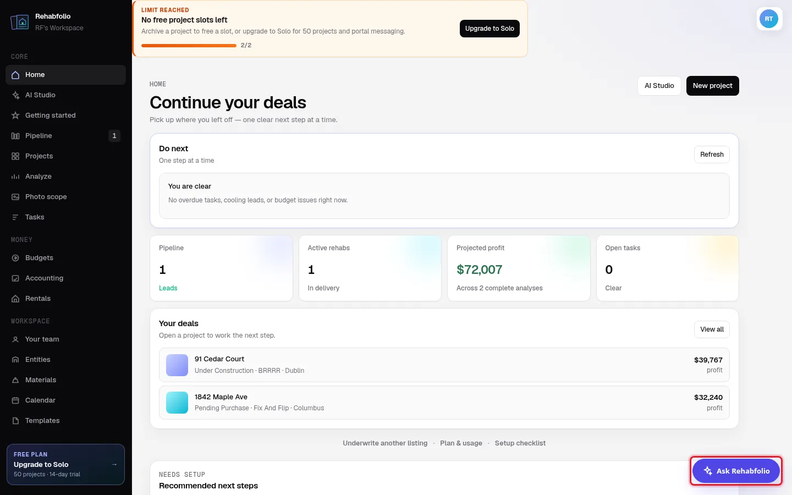Open the 91 Cedar Court deal
This screenshot has height=495, width=792.
tap(444, 365)
